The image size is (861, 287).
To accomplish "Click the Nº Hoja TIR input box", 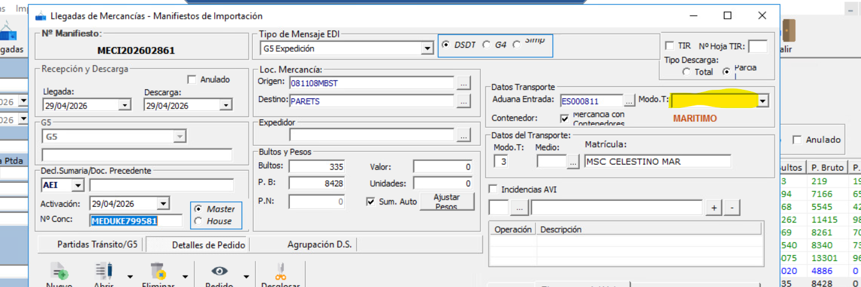I will (758, 46).
